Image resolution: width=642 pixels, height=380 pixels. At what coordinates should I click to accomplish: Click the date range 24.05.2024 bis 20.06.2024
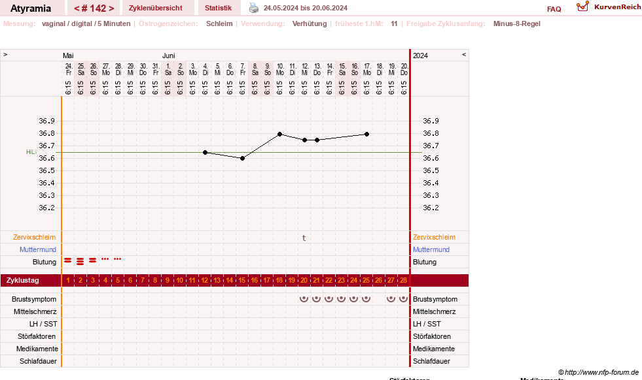(306, 8)
